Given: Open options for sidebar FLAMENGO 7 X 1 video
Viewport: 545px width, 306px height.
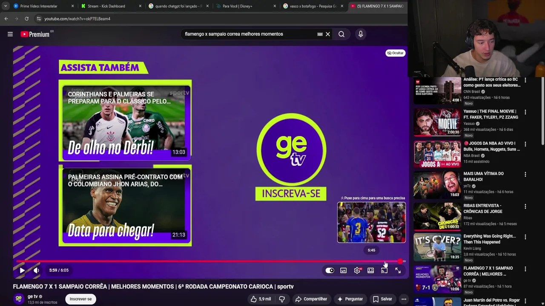Looking at the screenshot, I should coord(525,269).
